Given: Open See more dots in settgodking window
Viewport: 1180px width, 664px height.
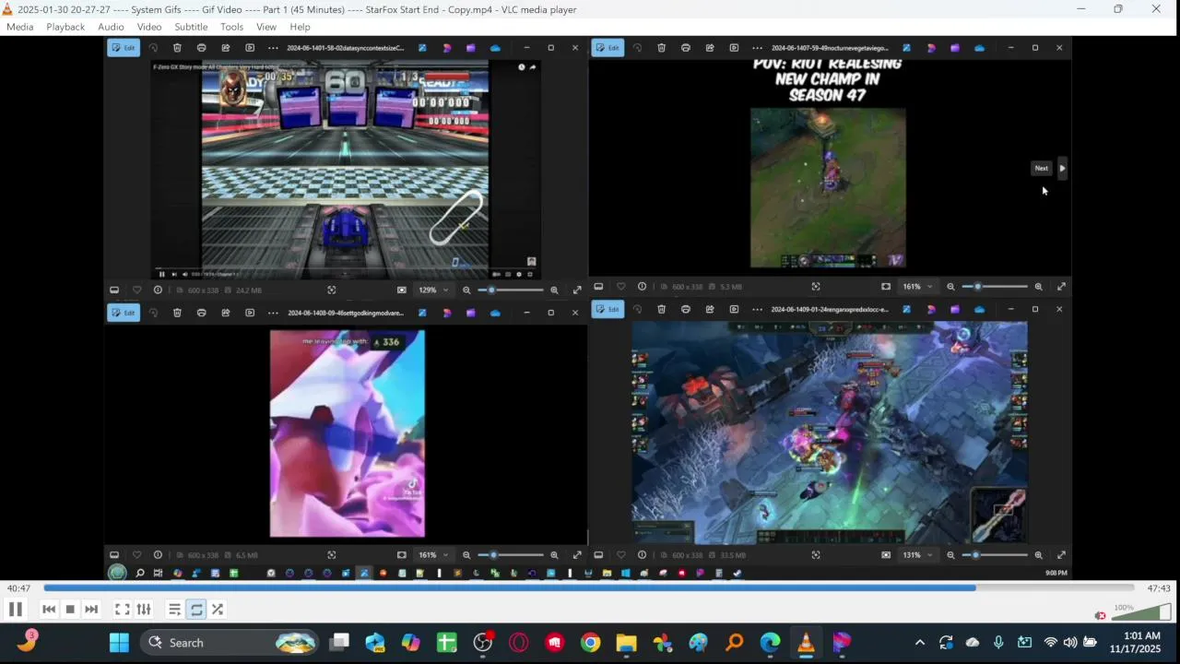Looking at the screenshot, I should pyautogui.click(x=273, y=313).
